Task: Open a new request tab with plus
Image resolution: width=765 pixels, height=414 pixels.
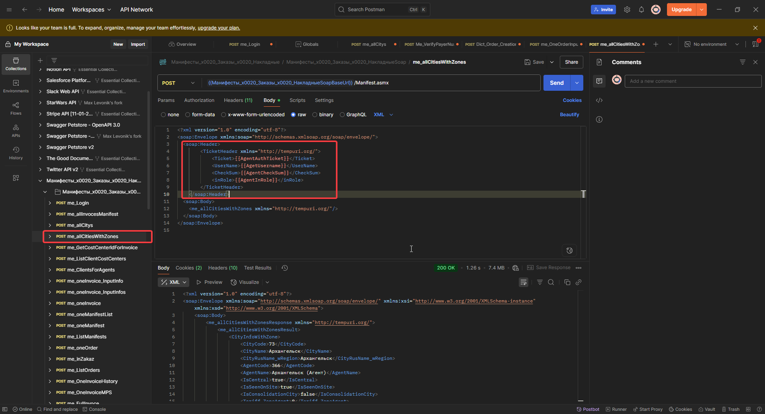Action: tap(656, 44)
